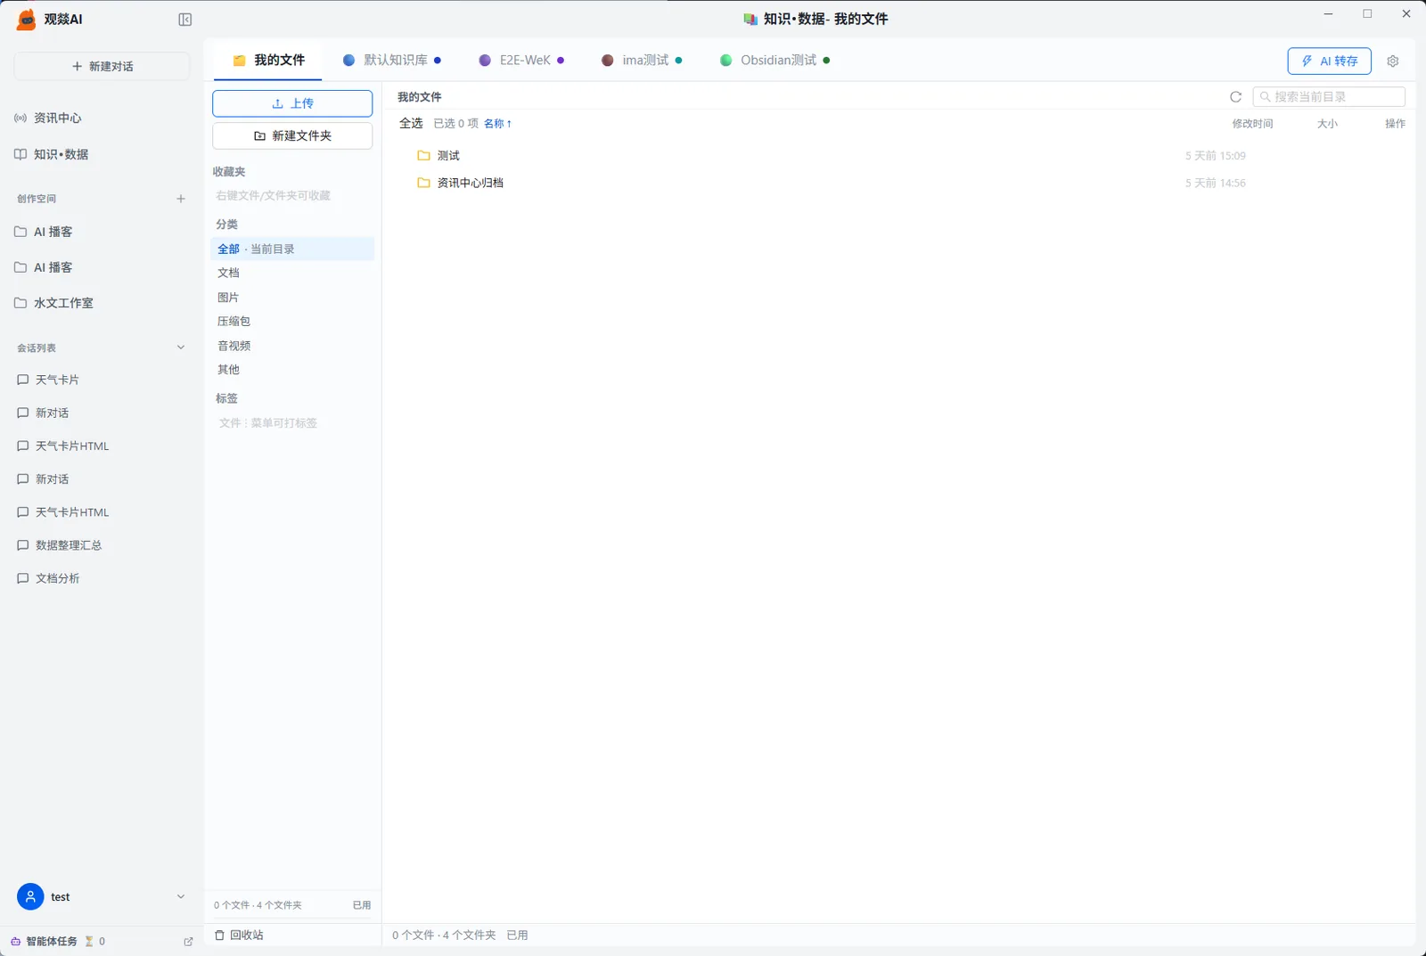Click the test user avatar
Viewport: 1426px width, 956px height.
click(x=30, y=897)
